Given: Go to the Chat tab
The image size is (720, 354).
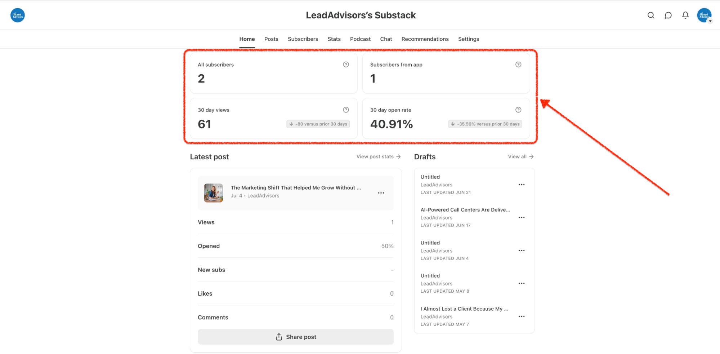Looking at the screenshot, I should coord(386,39).
